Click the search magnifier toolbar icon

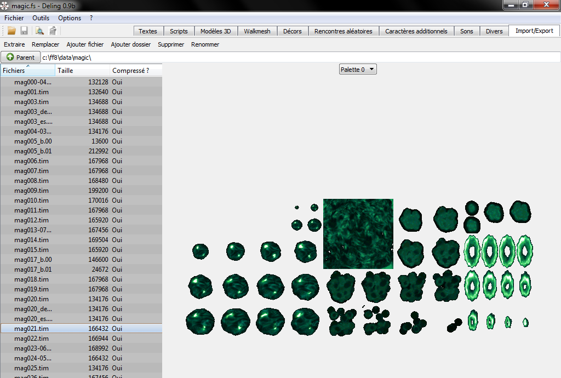coord(39,31)
